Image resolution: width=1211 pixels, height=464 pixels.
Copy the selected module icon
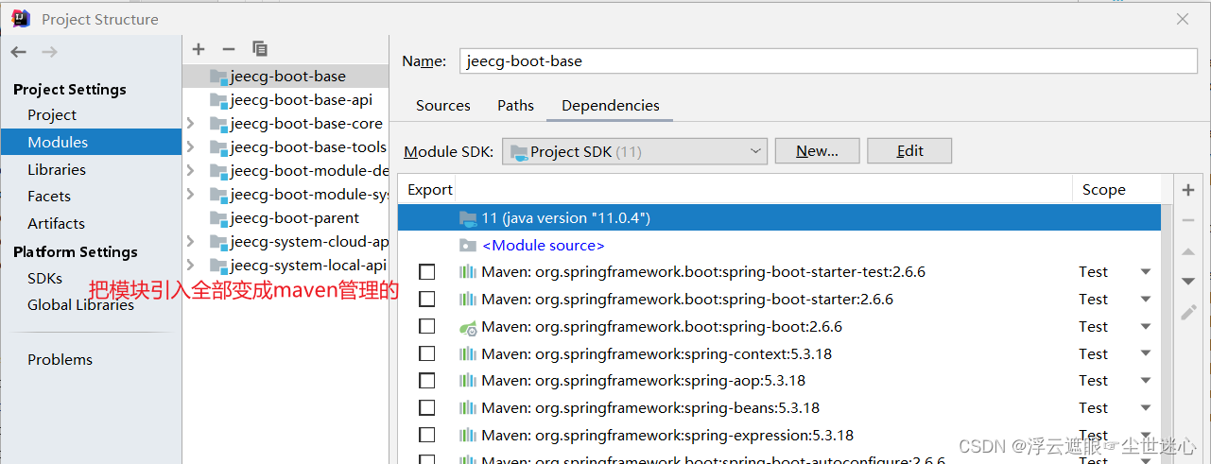click(x=260, y=48)
